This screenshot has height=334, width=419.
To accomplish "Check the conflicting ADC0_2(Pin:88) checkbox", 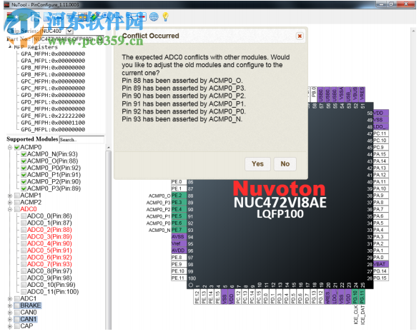I will coord(24,230).
